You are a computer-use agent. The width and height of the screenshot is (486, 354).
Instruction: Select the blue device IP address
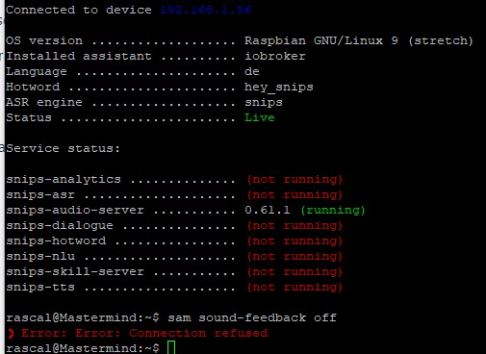pos(206,10)
